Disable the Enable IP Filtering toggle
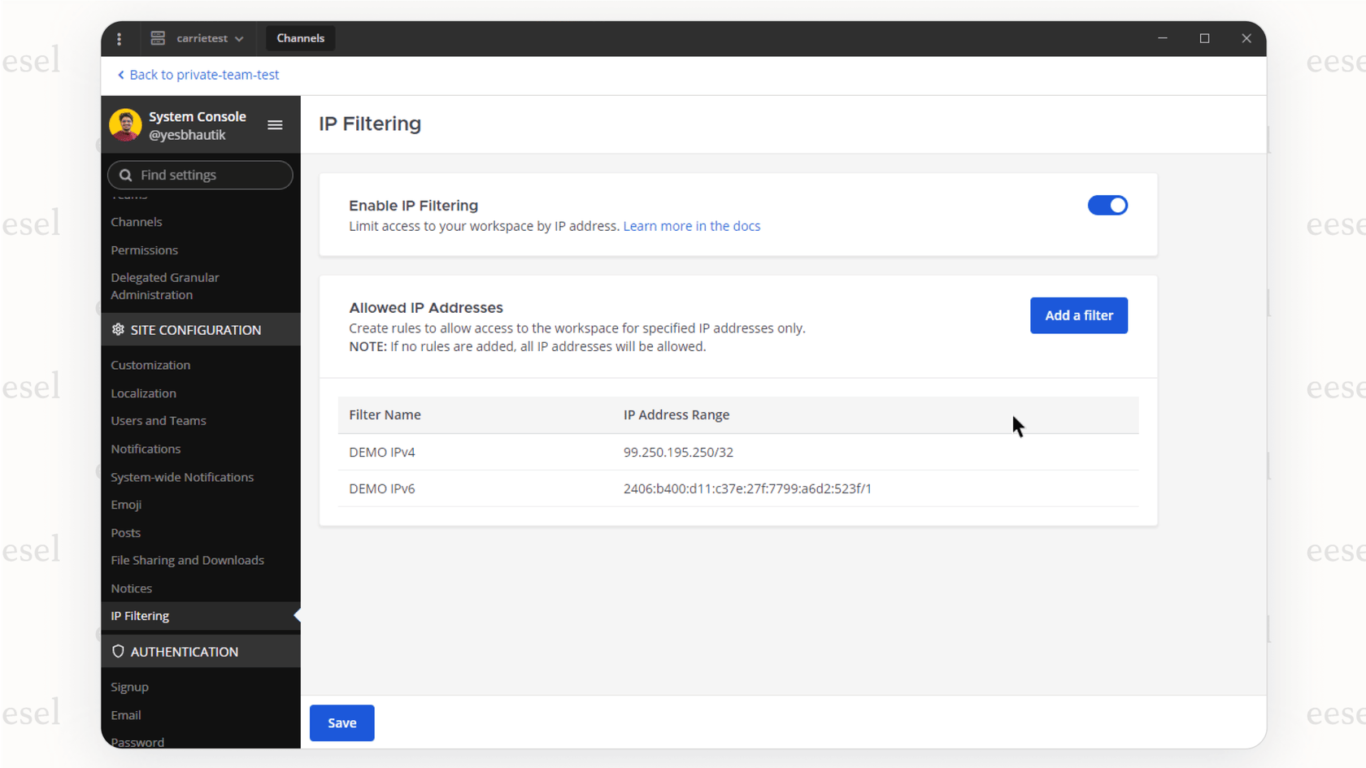The height and width of the screenshot is (768, 1366). coord(1107,205)
